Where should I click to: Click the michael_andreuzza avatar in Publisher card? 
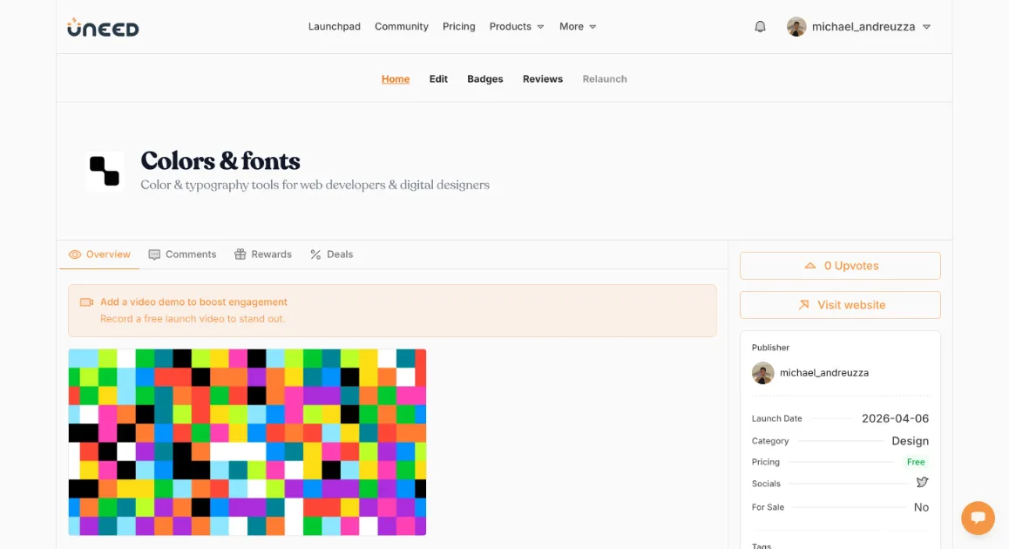[762, 373]
